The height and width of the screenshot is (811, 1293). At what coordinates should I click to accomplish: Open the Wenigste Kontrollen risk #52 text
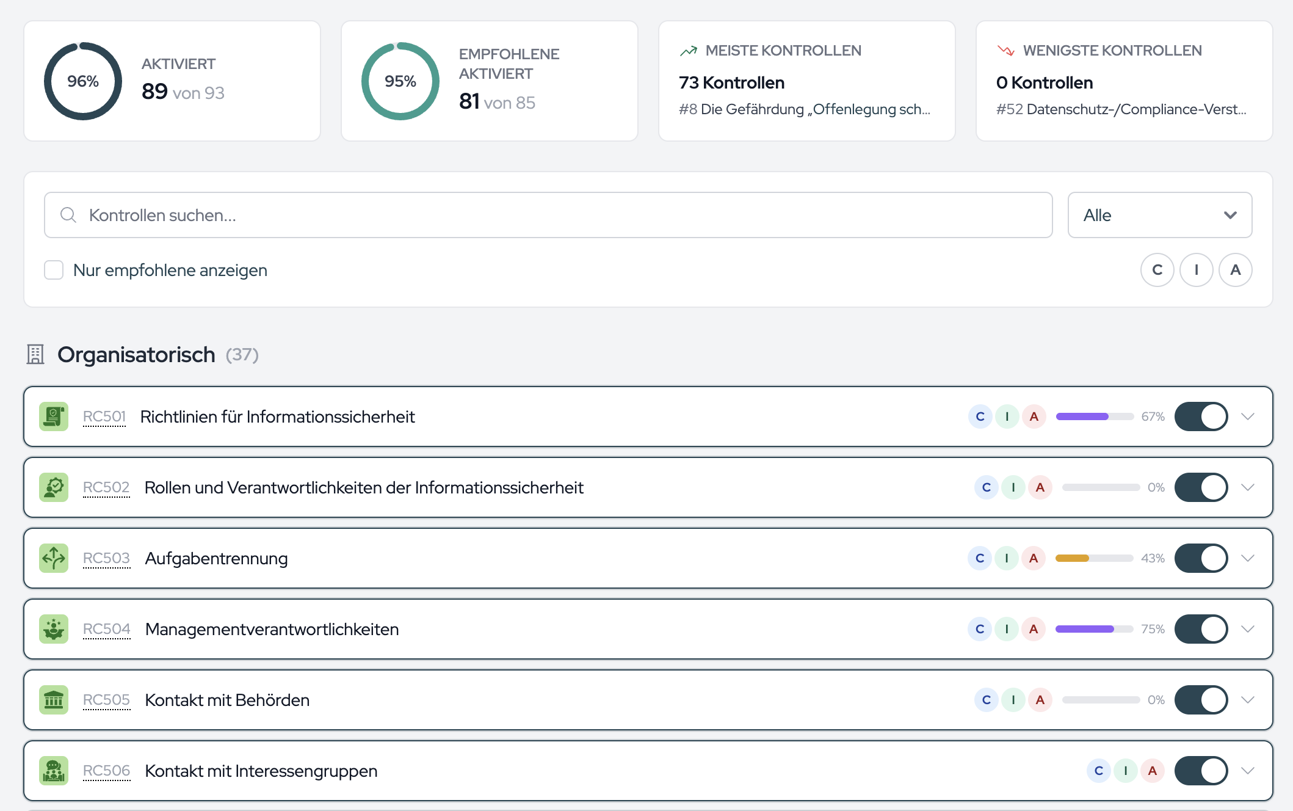[1121, 109]
